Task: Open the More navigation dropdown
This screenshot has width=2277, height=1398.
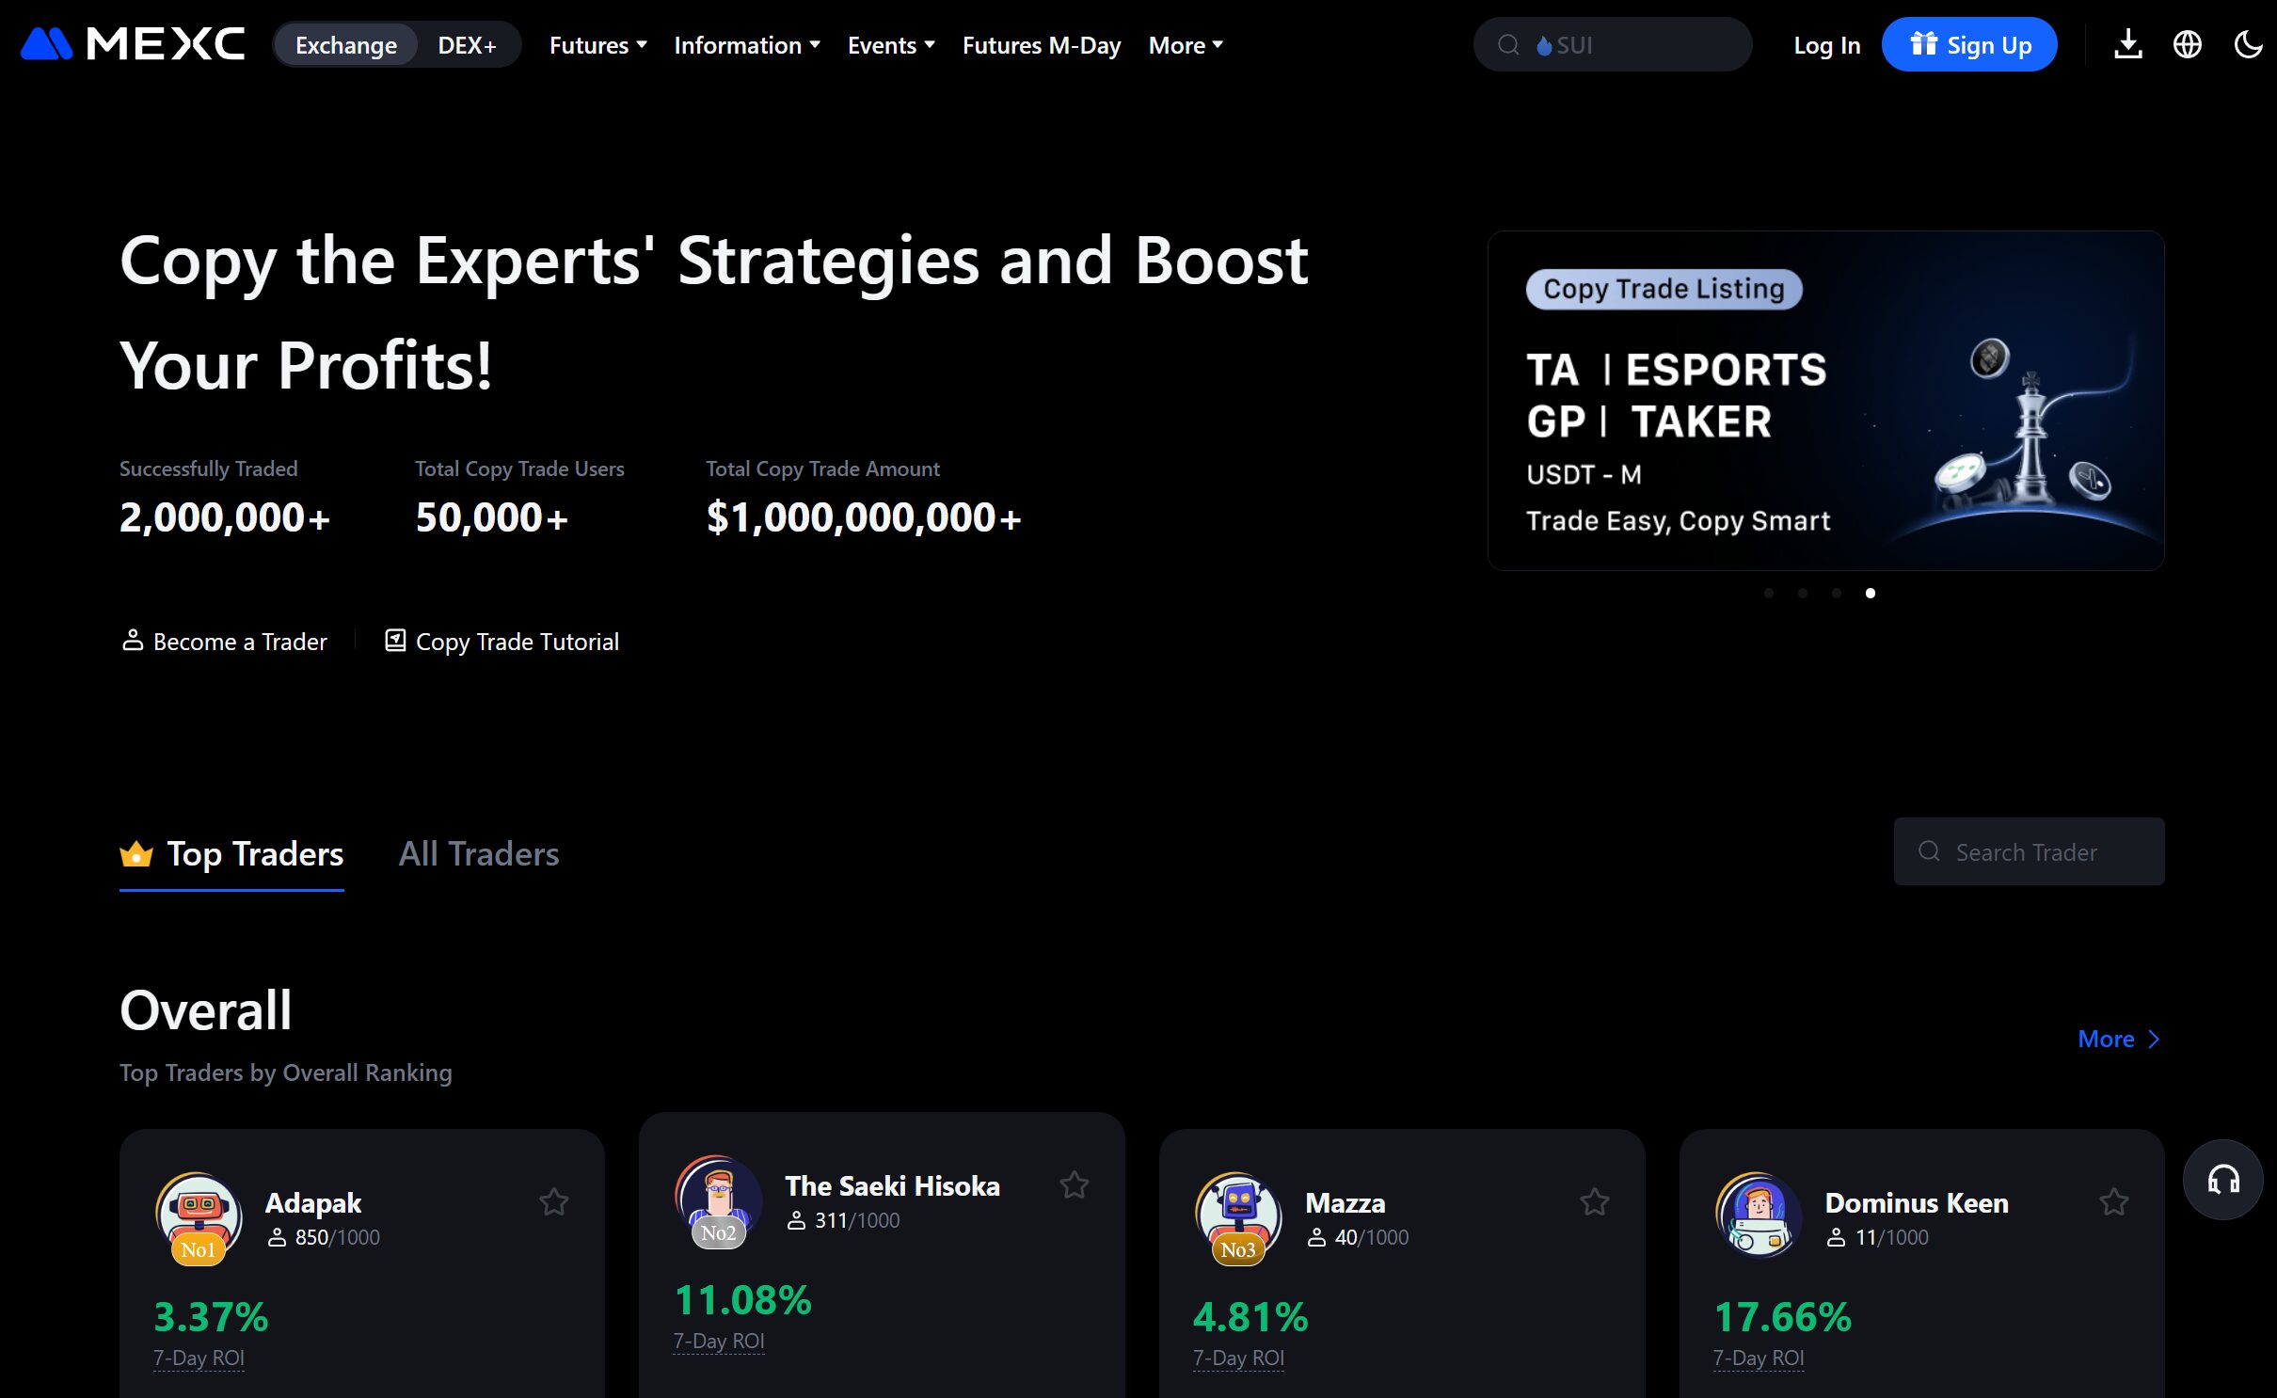Action: coord(1185,45)
